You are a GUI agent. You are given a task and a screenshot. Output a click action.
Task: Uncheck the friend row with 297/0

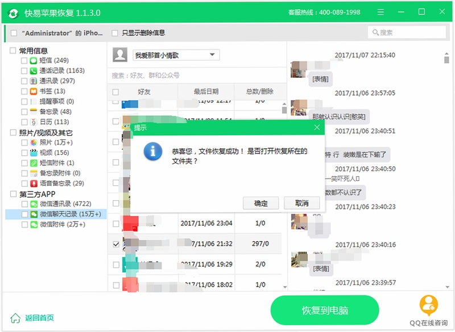click(x=116, y=244)
